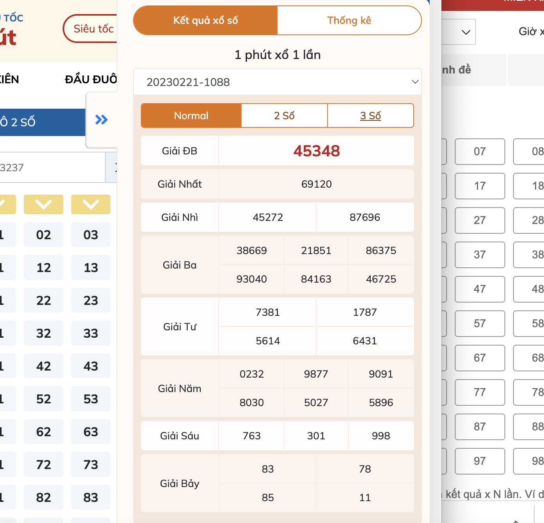Choose number 57 in right grid
This screenshot has width=544, height=523.
pyautogui.click(x=480, y=324)
